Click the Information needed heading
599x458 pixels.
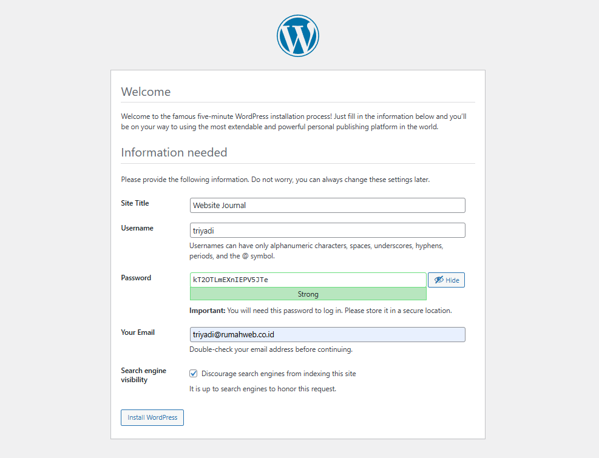[174, 152]
